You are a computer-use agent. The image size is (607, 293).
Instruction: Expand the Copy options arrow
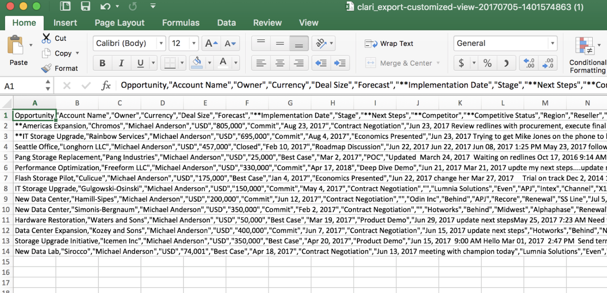point(77,53)
